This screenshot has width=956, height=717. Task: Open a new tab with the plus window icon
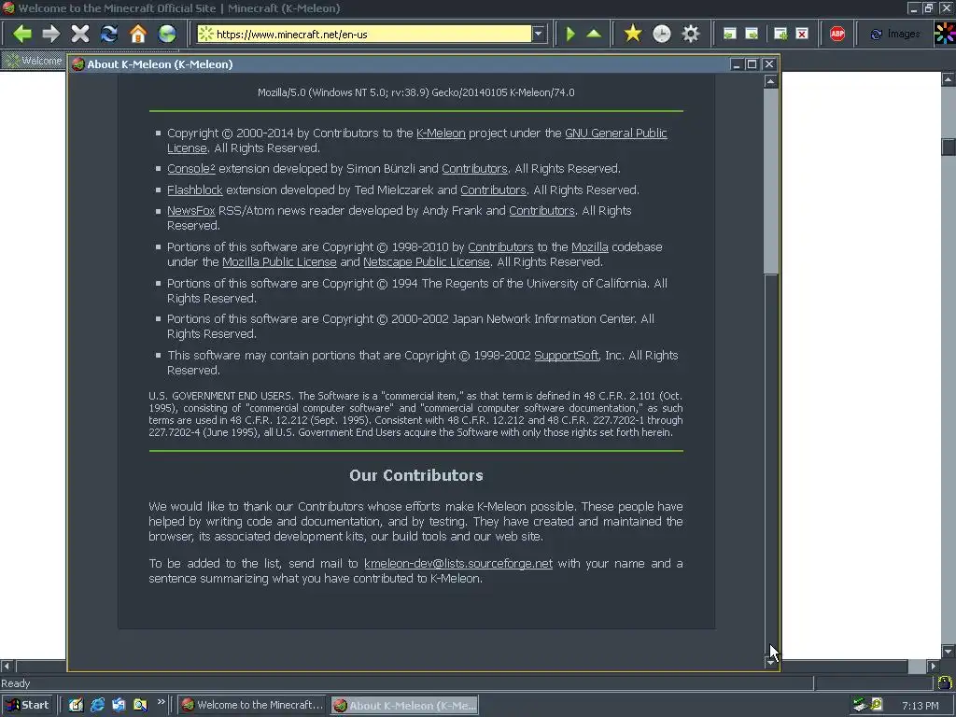[780, 35]
